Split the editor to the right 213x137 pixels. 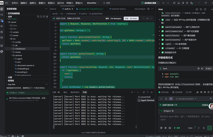(148, 9)
